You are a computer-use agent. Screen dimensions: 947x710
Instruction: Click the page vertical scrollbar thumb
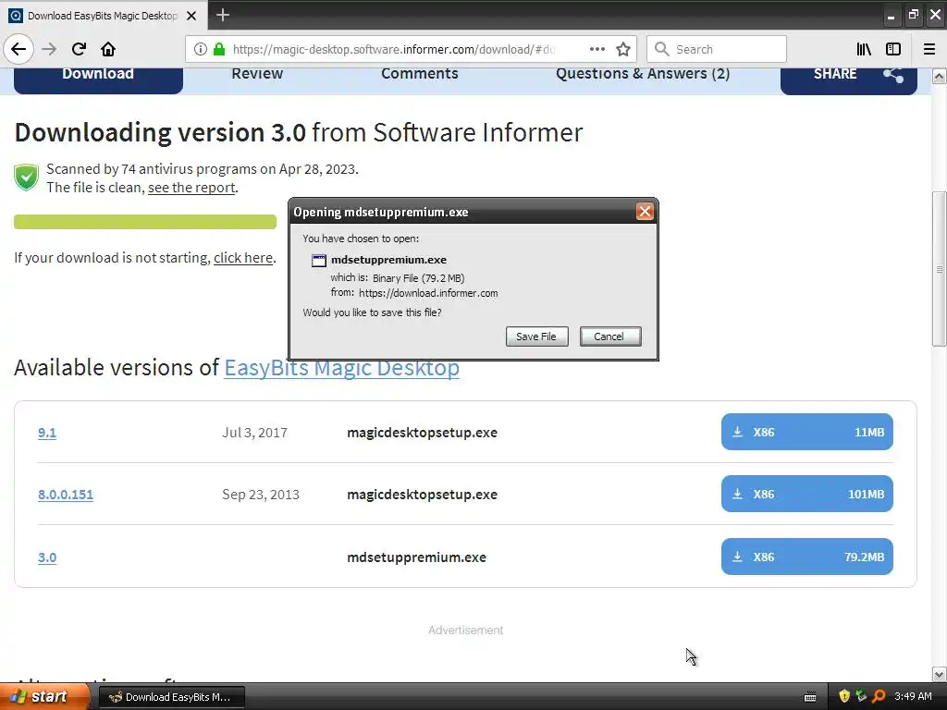coord(939,269)
